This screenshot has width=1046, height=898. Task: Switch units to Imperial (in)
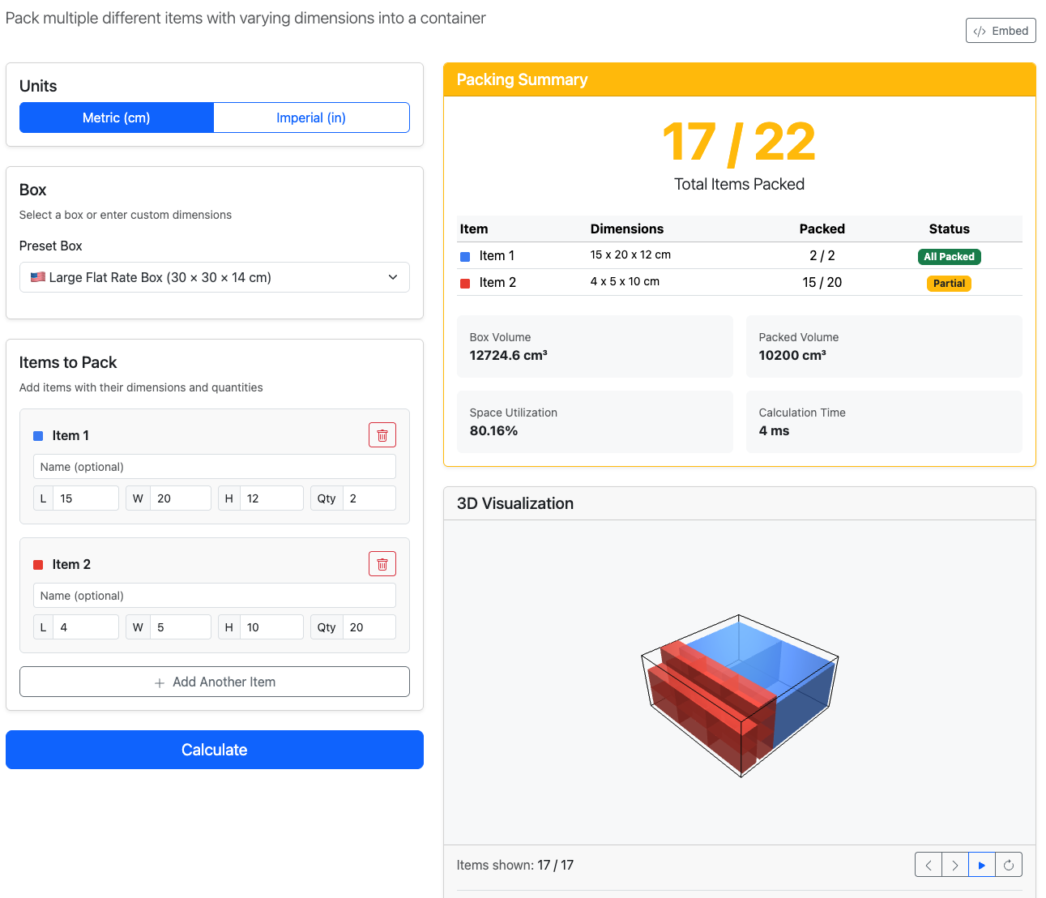click(x=311, y=118)
